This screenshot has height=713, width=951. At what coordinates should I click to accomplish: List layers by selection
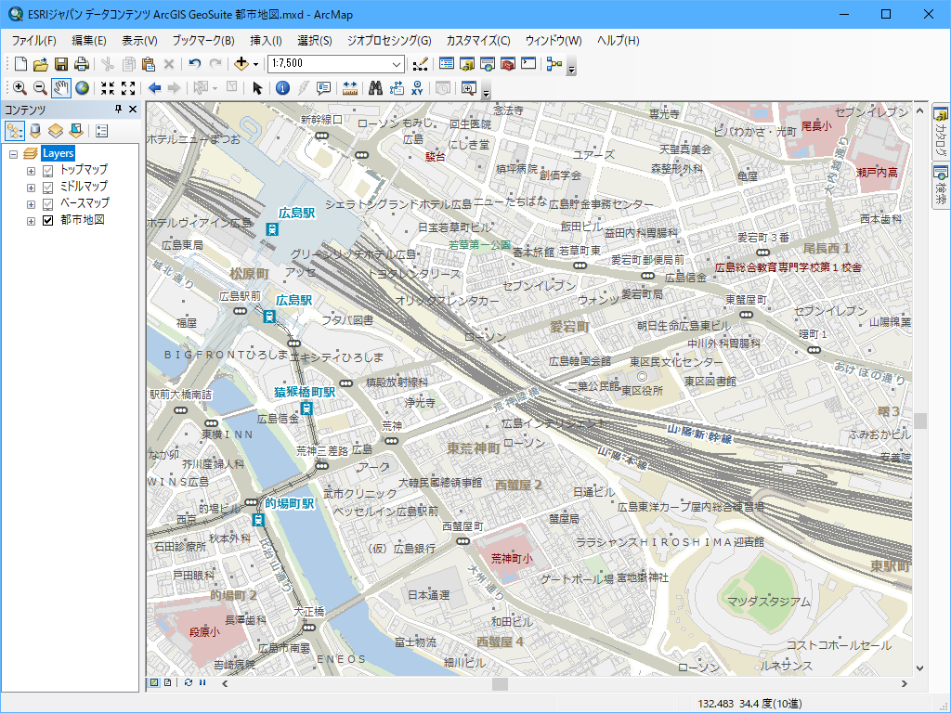tap(76, 130)
